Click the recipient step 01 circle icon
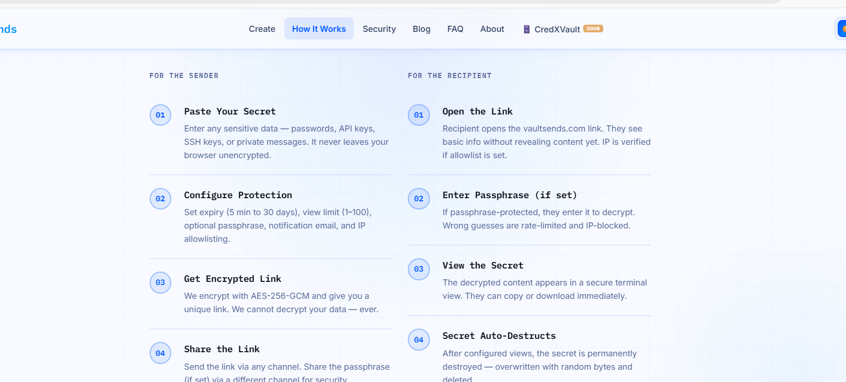 pyautogui.click(x=419, y=115)
